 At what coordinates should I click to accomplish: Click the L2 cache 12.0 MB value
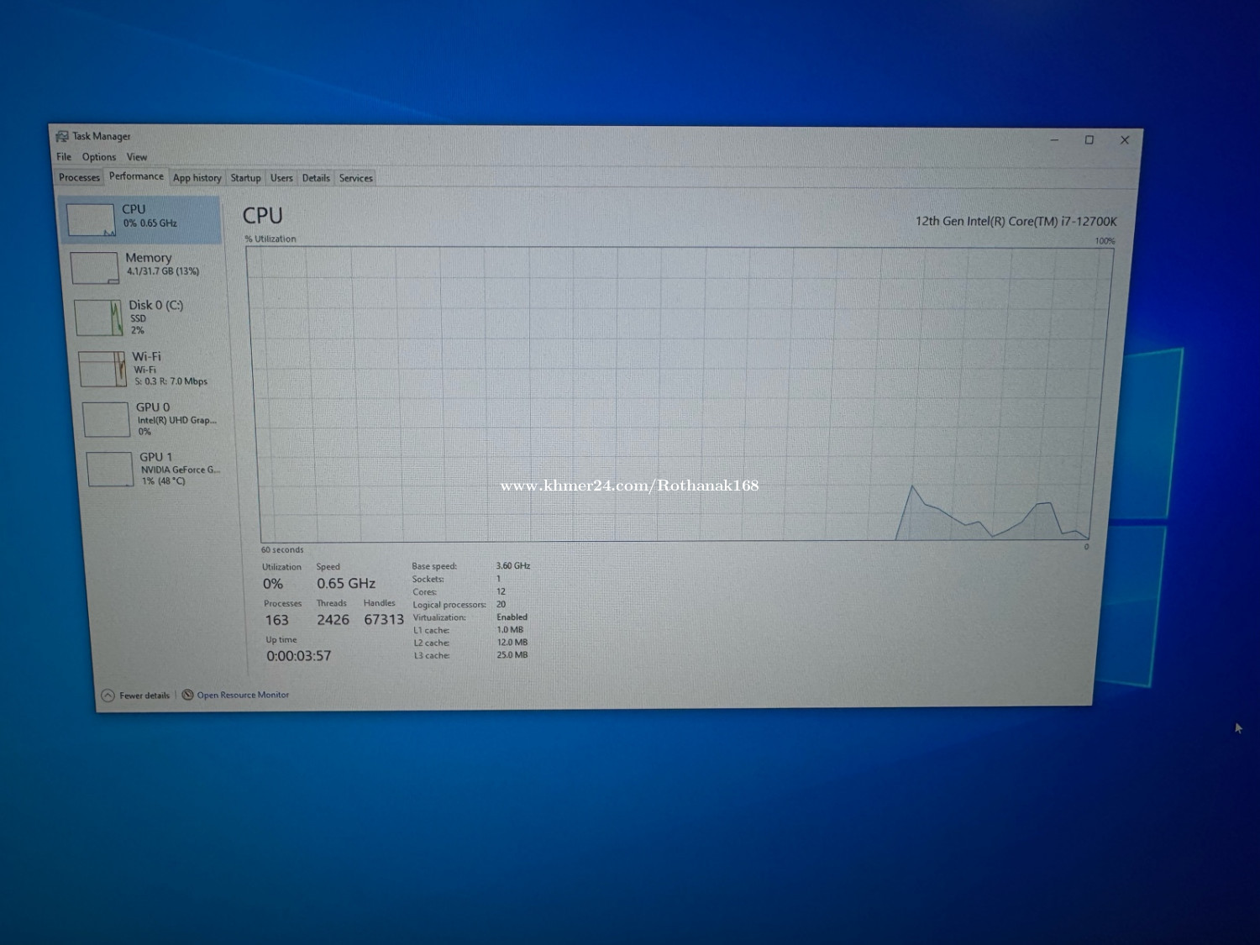(x=512, y=643)
